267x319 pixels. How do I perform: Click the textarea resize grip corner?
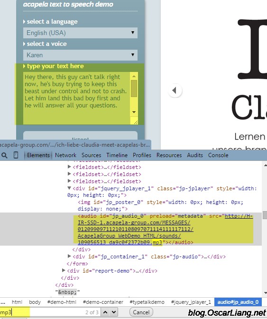[x=135, y=122]
